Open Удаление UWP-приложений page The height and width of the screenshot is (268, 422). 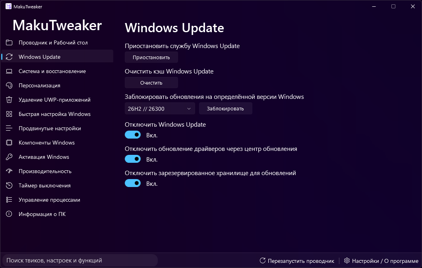click(x=57, y=100)
